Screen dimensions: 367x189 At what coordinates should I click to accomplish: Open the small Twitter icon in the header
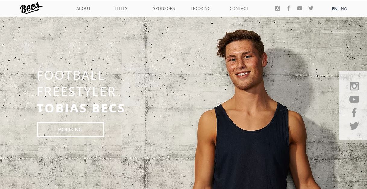pyautogui.click(x=311, y=8)
